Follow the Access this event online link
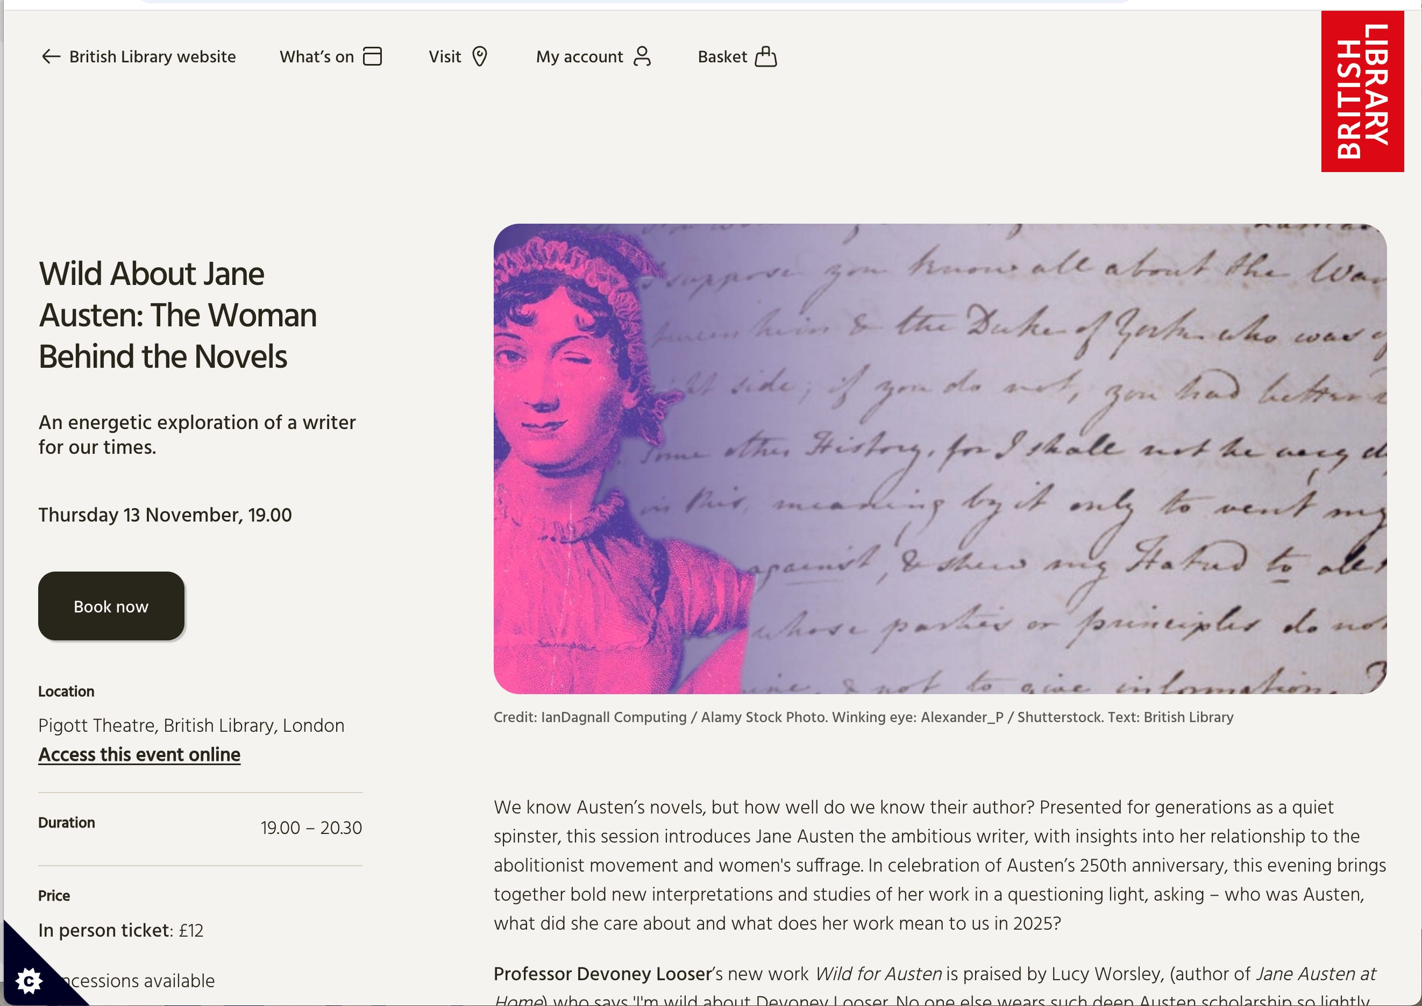Image resolution: width=1422 pixels, height=1006 pixels. (139, 754)
